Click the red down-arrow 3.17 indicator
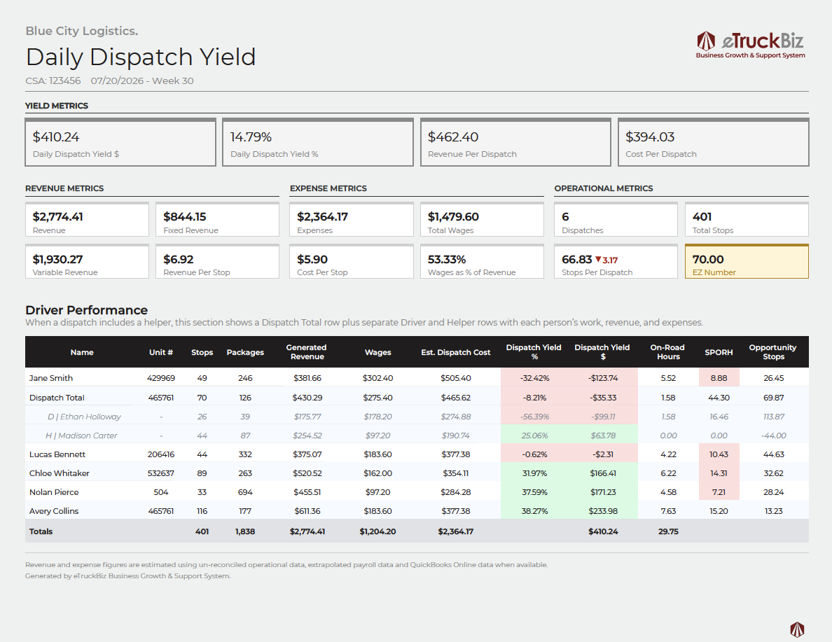832x642 pixels. 606,260
